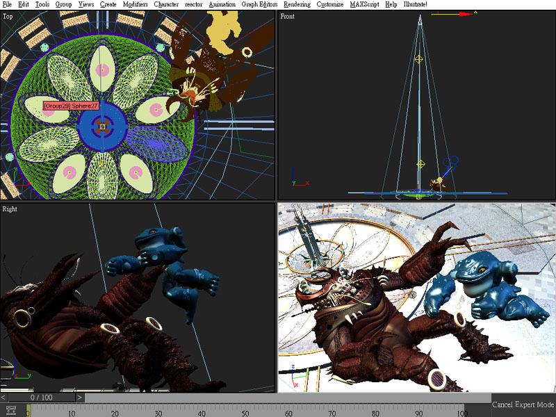This screenshot has width=556, height=417.
Task: Step back with the time slider left arrow
Action: pos(3,398)
